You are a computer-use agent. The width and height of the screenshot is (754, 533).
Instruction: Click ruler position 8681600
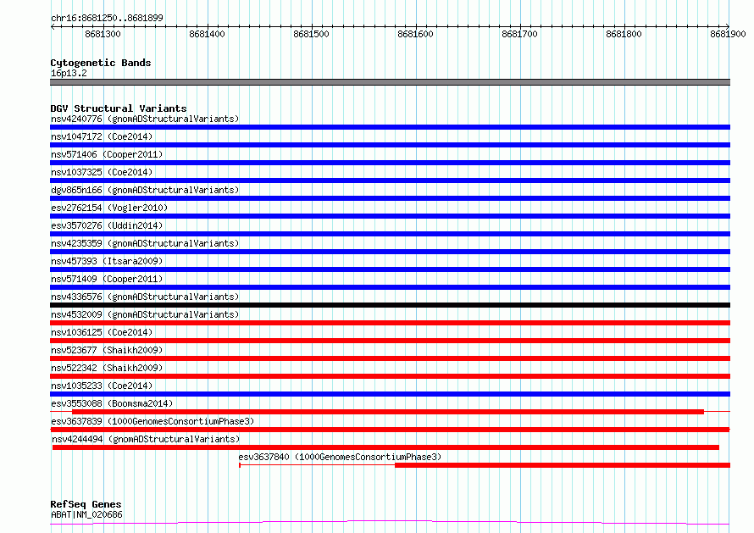coord(415,34)
